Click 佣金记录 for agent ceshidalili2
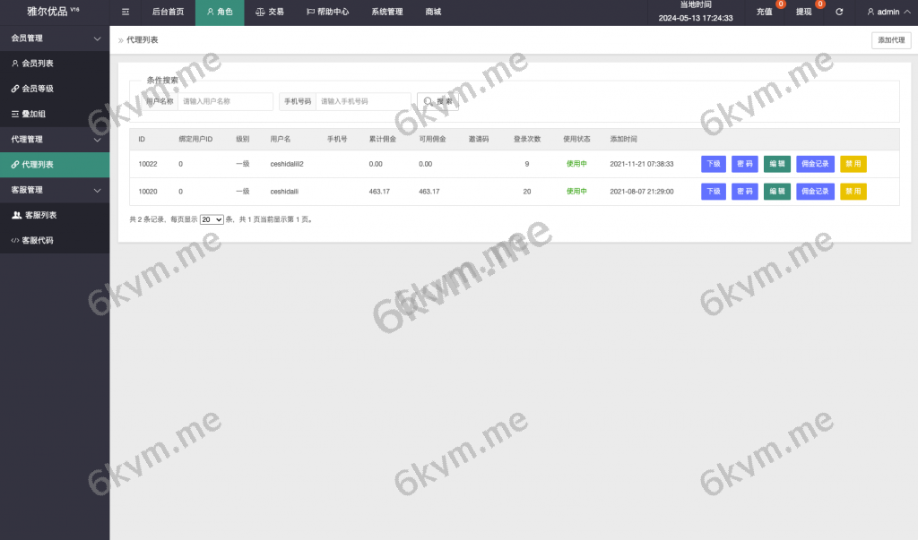 pyautogui.click(x=815, y=165)
